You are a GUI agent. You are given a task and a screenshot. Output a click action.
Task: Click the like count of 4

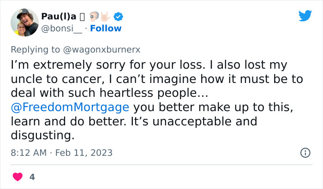click(x=32, y=177)
